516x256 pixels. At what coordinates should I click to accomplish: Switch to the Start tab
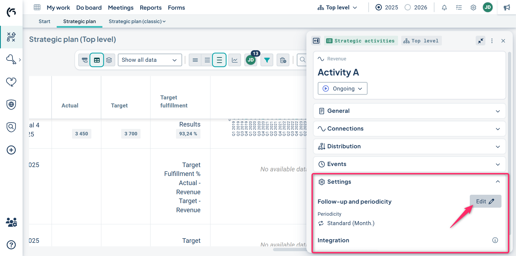tap(44, 21)
